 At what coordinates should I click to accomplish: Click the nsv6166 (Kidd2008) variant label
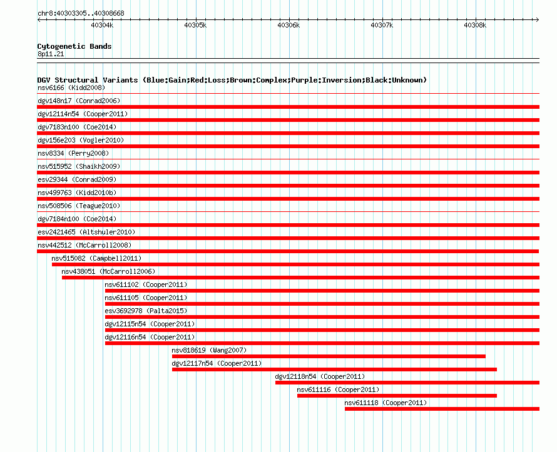point(71,88)
